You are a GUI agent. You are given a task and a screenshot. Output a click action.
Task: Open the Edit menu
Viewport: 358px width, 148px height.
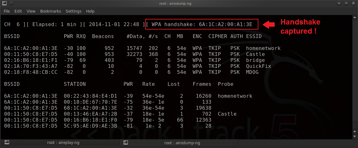pyautogui.click(x=18, y=11)
